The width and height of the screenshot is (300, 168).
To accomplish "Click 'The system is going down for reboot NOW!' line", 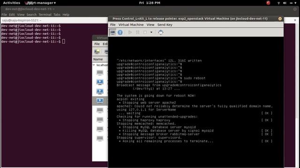I will (x=156, y=96).
